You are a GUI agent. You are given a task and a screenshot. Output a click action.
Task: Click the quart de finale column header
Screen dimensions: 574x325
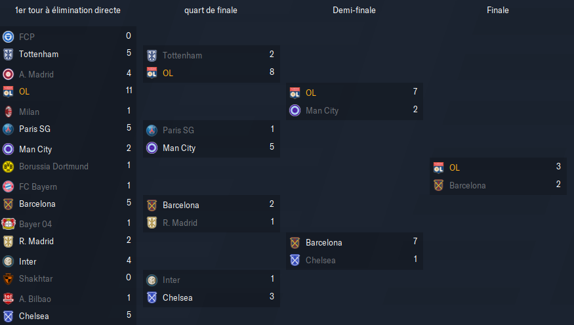point(211,11)
